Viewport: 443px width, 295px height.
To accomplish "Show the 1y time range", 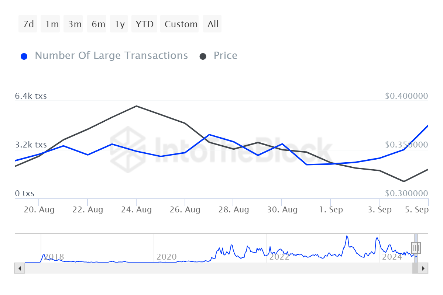I will (x=120, y=24).
